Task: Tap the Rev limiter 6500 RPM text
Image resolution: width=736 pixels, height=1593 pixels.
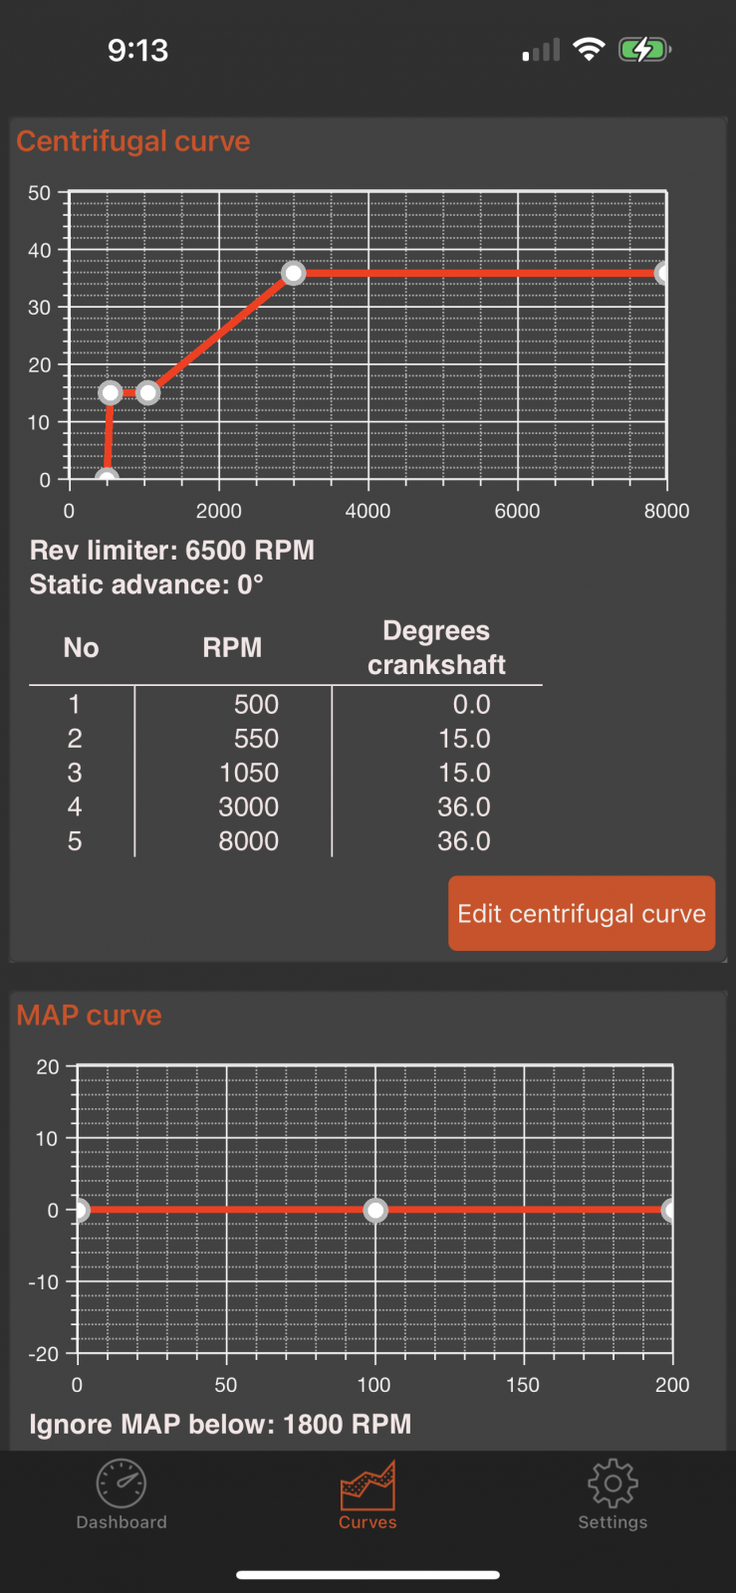Action: pyautogui.click(x=172, y=551)
